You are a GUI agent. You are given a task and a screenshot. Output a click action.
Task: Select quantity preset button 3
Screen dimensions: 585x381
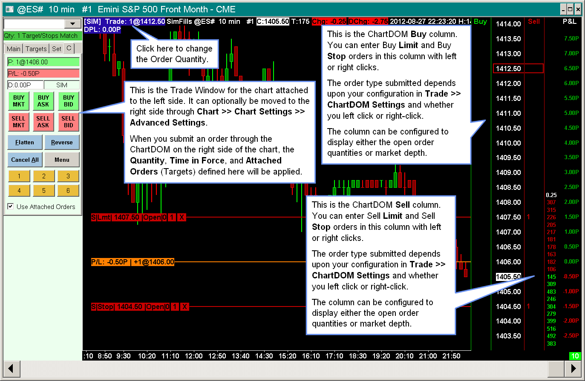68,176
